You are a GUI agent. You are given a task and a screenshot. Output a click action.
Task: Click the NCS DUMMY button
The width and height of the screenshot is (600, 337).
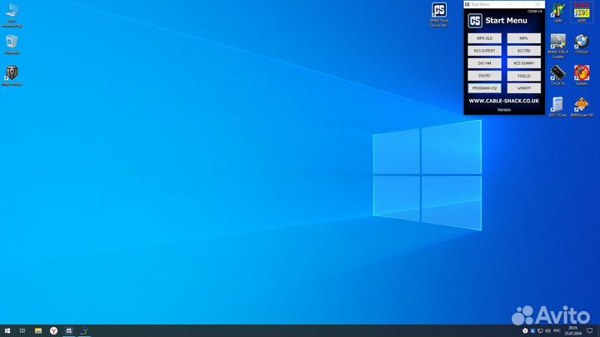click(523, 63)
